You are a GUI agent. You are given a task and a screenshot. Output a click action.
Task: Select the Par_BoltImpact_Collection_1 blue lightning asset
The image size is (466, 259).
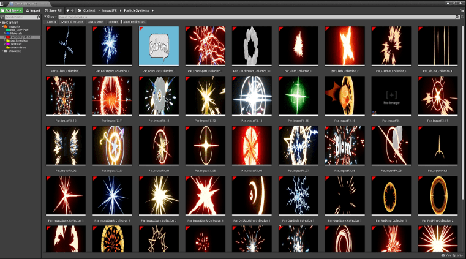pyautogui.click(x=112, y=46)
